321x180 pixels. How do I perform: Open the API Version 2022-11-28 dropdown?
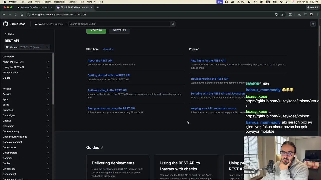click(27, 47)
